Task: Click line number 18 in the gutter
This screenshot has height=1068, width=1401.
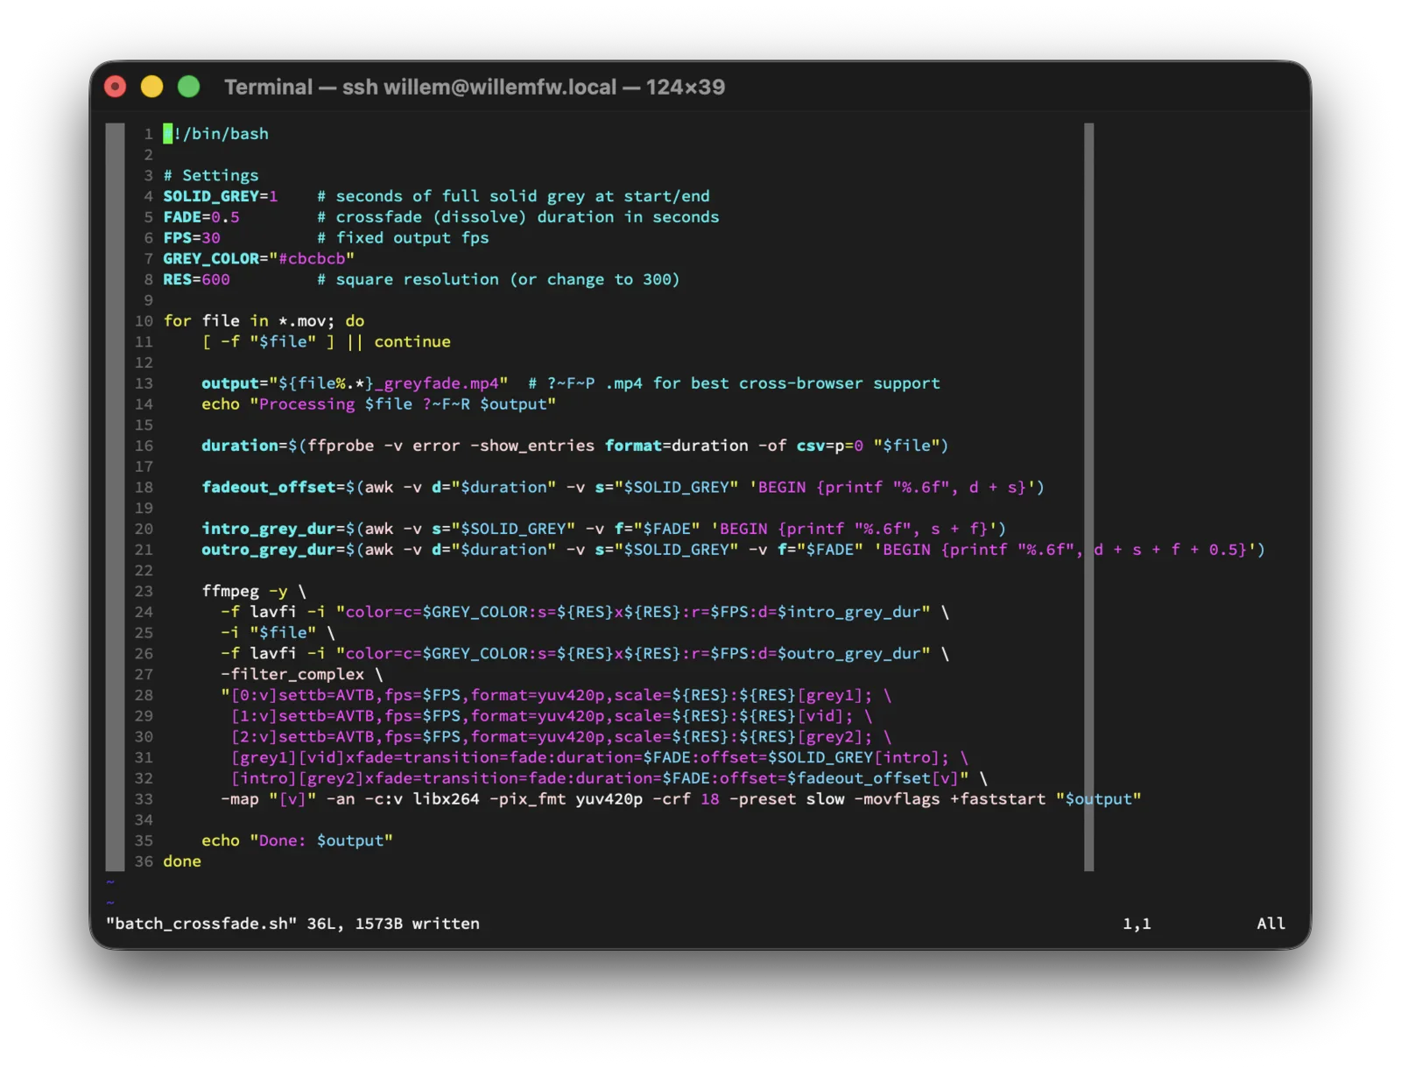Action: click(144, 488)
